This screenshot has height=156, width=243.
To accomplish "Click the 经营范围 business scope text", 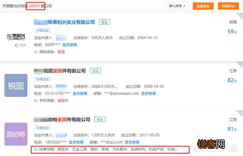I will [x=109, y=149].
